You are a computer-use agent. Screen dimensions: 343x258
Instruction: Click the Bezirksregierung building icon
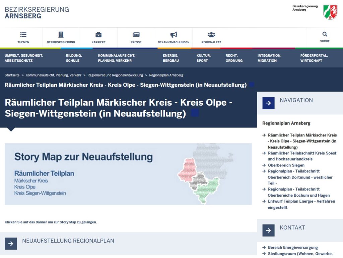click(61, 35)
